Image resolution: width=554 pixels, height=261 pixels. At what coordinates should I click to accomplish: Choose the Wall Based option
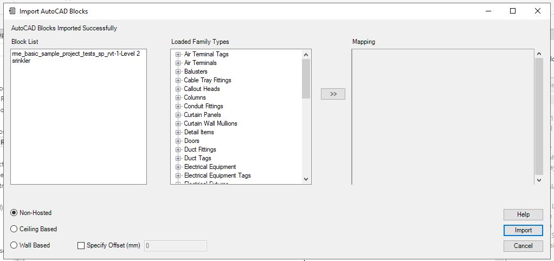14,245
